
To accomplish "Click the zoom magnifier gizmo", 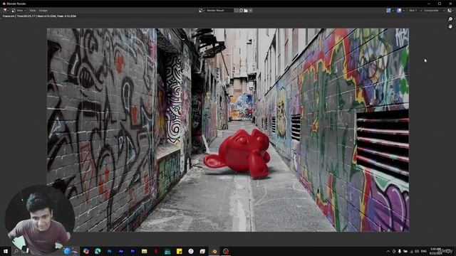I will pos(450,19).
